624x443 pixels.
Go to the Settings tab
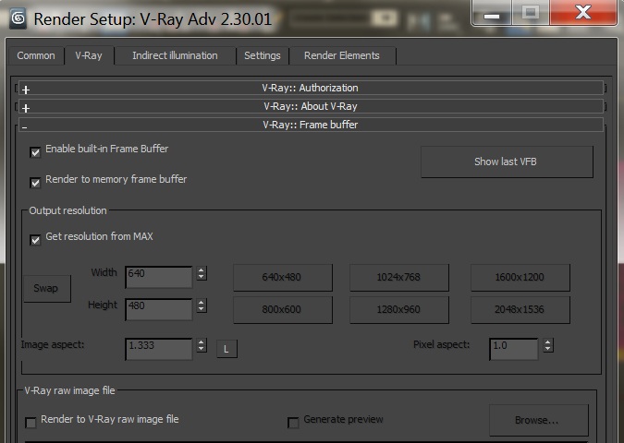[x=263, y=55]
